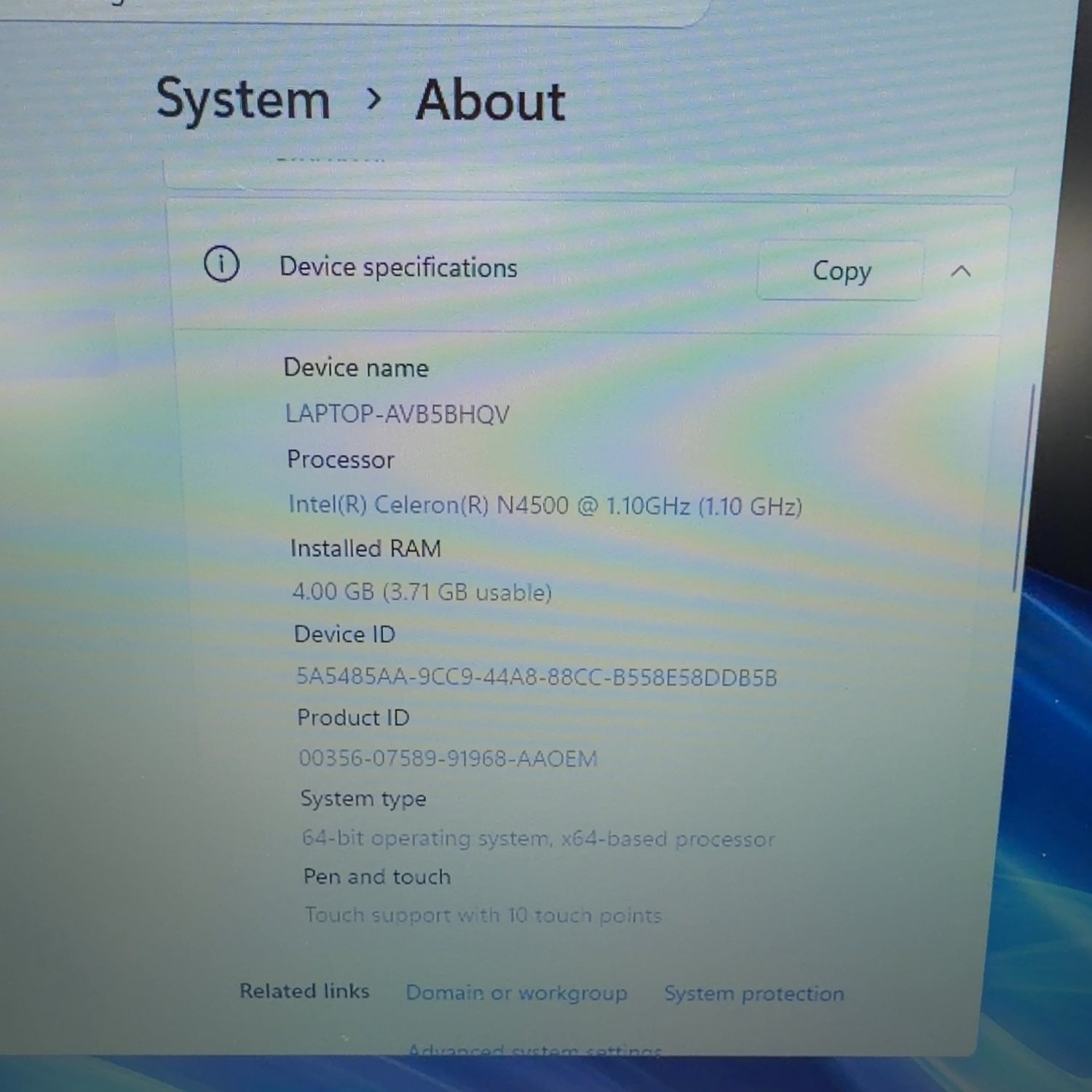Image resolution: width=1092 pixels, height=1092 pixels.
Task: Select the device name LAPTOP-AVB5BHQV
Action: pyautogui.click(x=397, y=414)
